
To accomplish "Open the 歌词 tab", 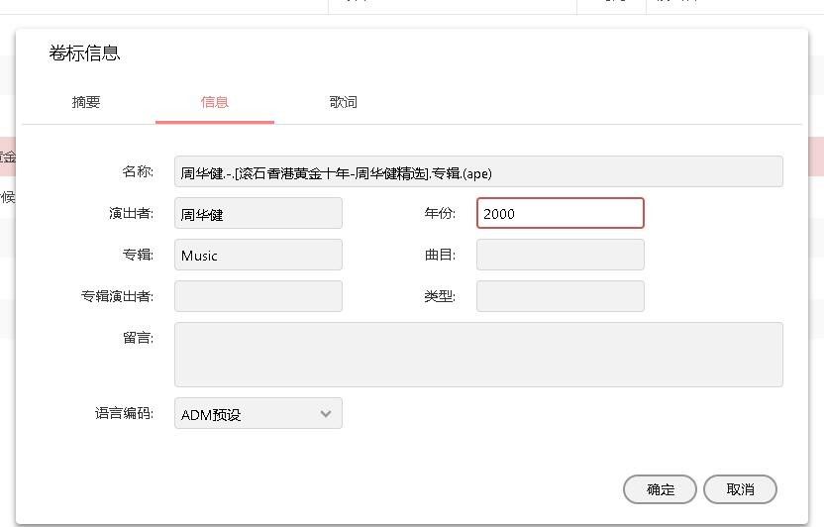I will 343,102.
